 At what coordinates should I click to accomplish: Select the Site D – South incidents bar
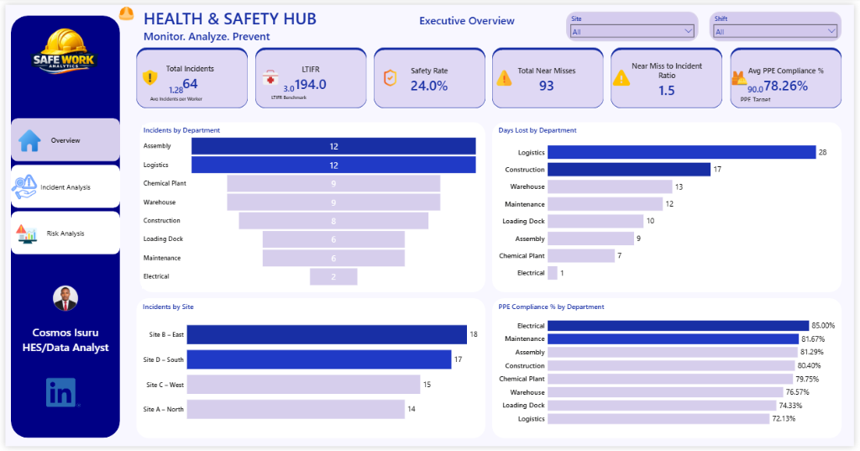click(x=319, y=359)
